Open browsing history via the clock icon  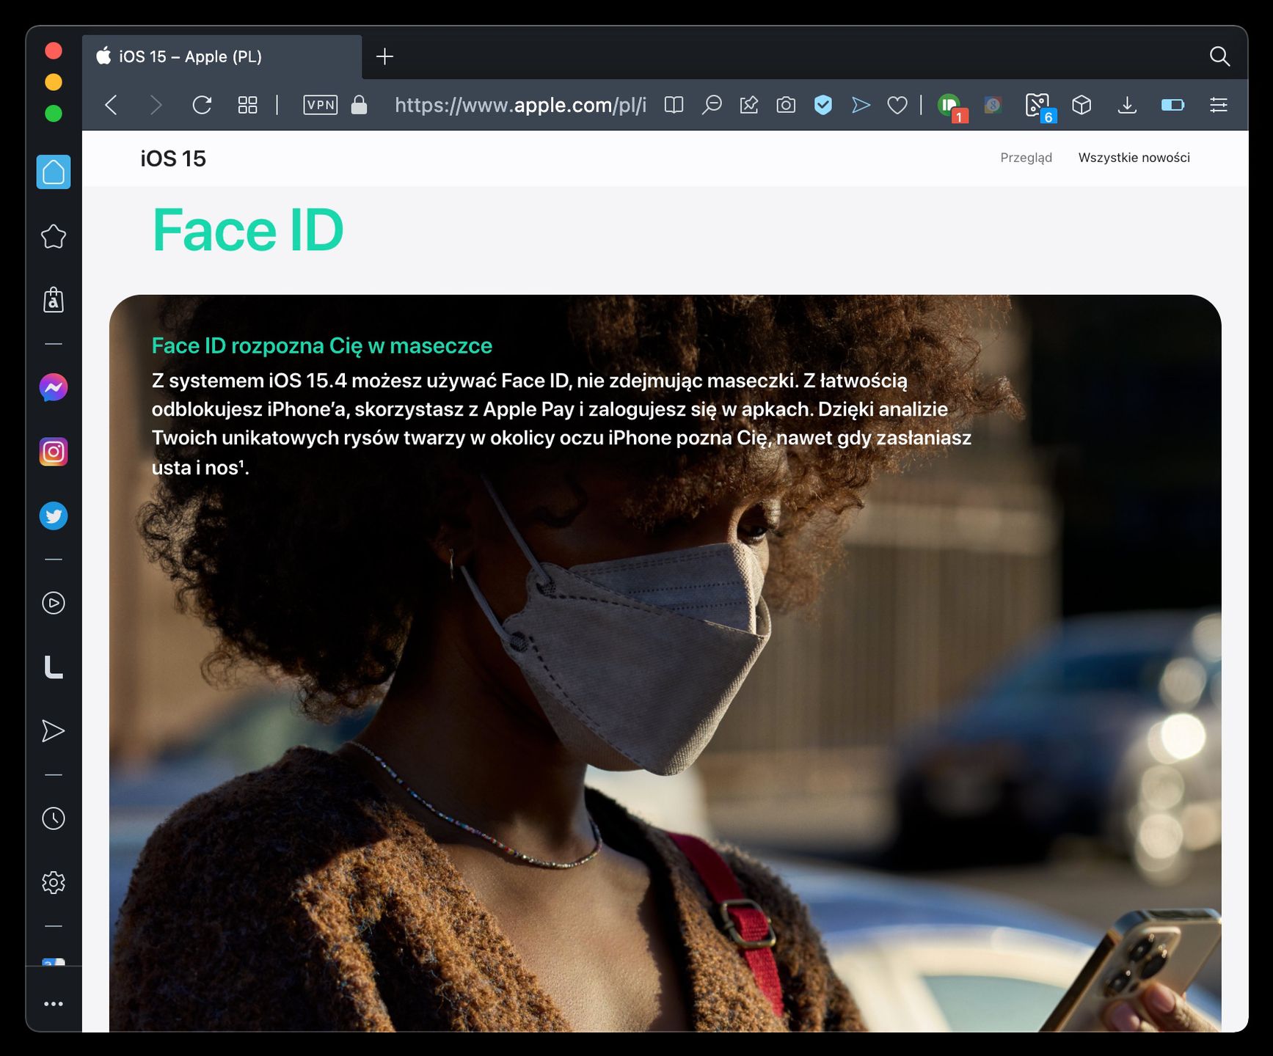53,818
